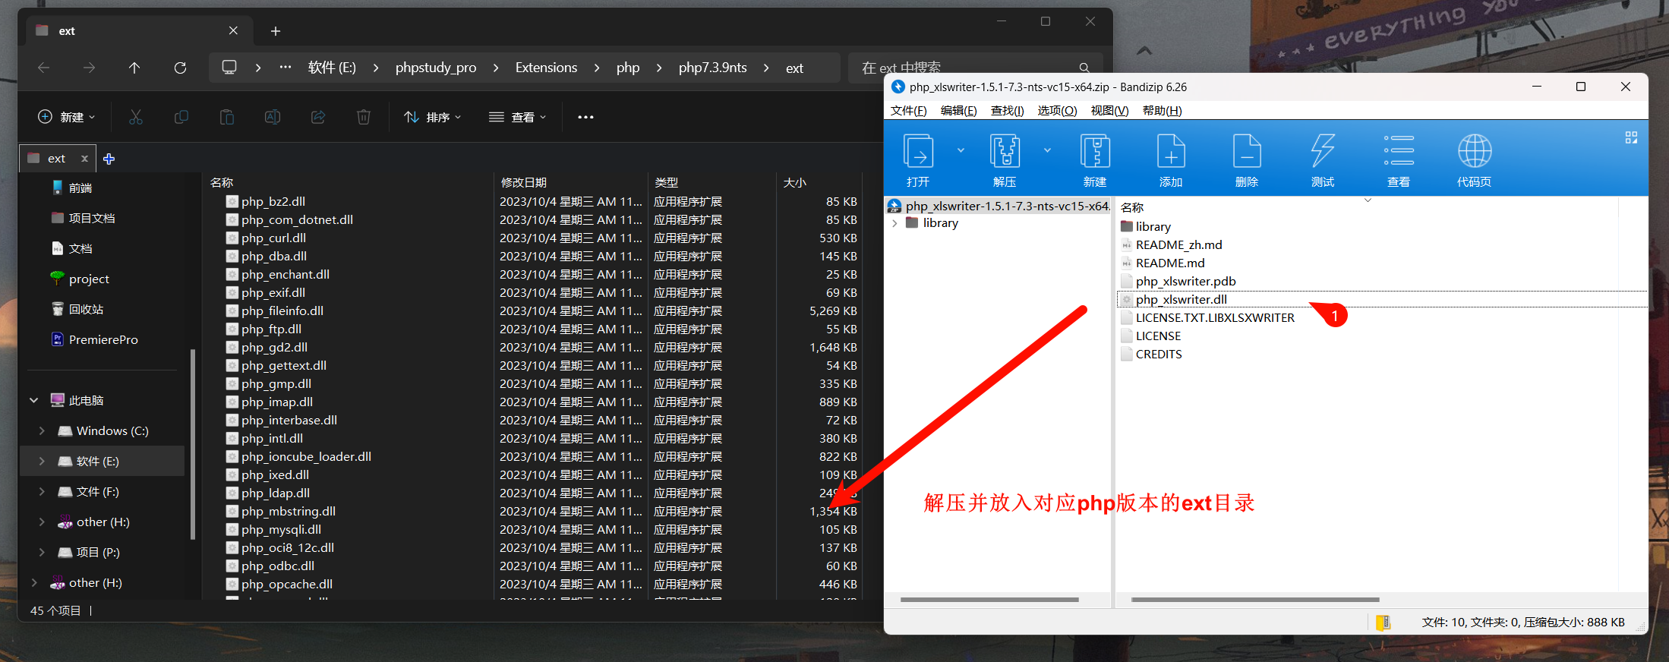The height and width of the screenshot is (662, 1669).
Task: Click the Extensions breadcrumb in address bar
Action: click(x=546, y=68)
